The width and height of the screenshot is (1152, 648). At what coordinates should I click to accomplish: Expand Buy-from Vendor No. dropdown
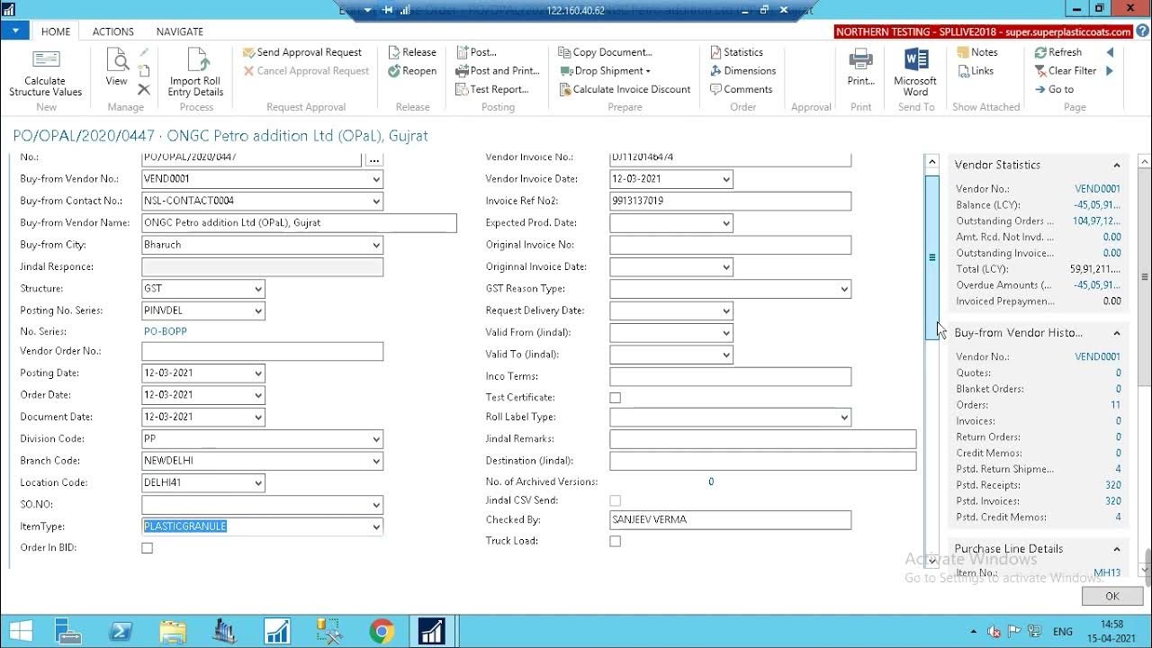(376, 179)
